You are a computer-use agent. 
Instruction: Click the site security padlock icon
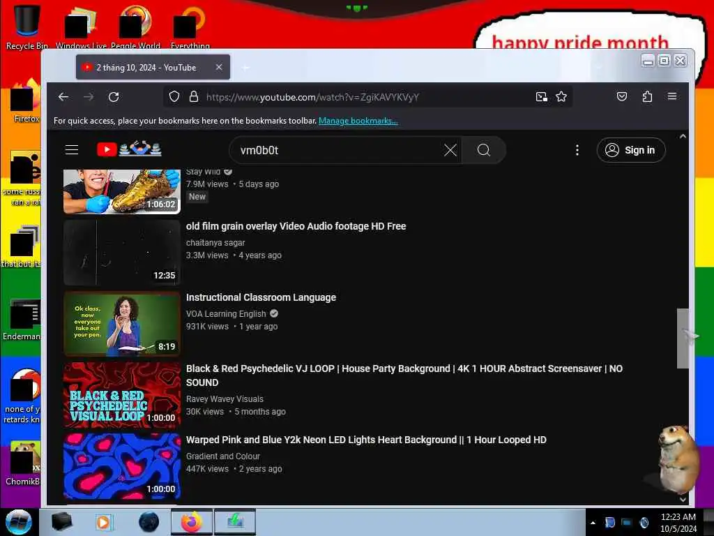click(x=194, y=96)
